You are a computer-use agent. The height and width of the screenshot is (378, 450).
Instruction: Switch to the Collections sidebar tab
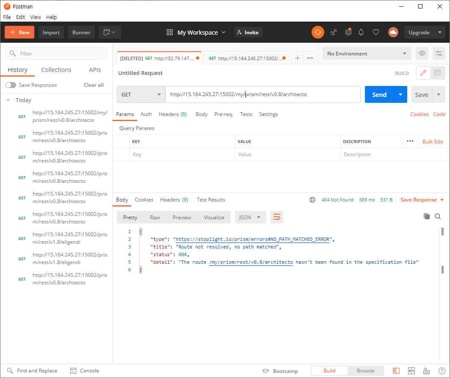[x=56, y=70]
